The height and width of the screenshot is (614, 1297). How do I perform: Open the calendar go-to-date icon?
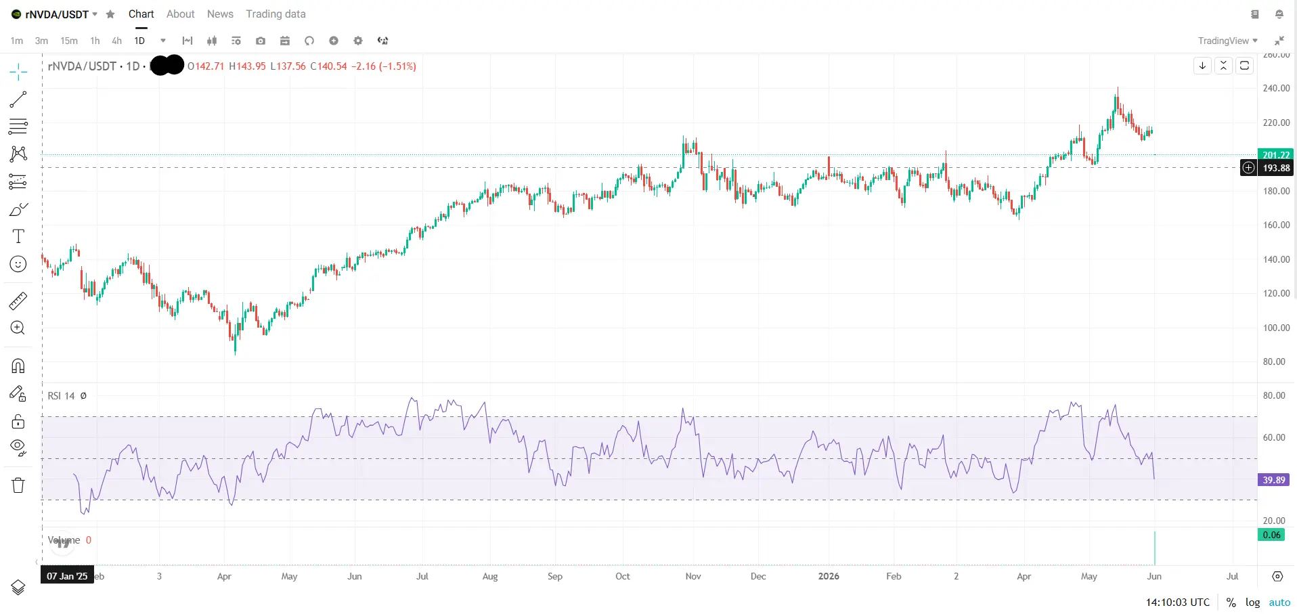(x=285, y=41)
